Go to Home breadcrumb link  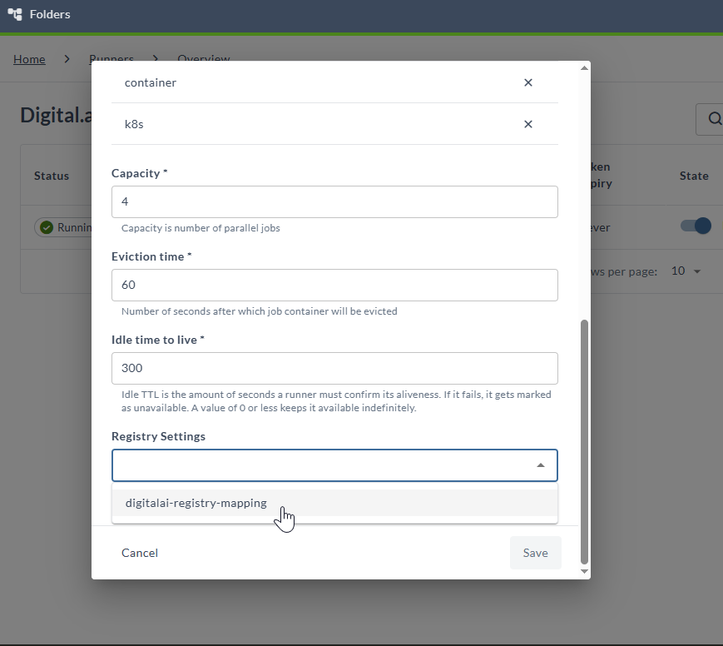point(29,59)
